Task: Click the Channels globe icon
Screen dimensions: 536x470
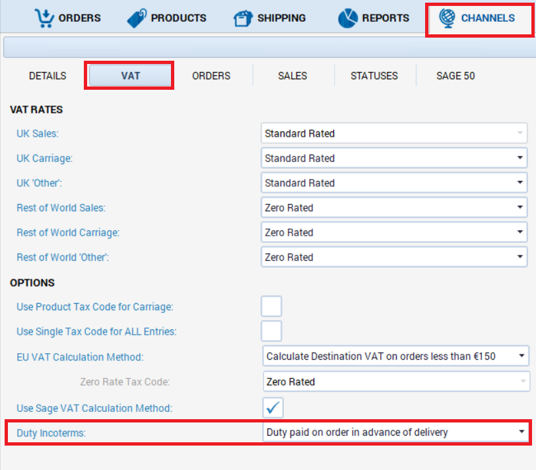Action: [446, 18]
